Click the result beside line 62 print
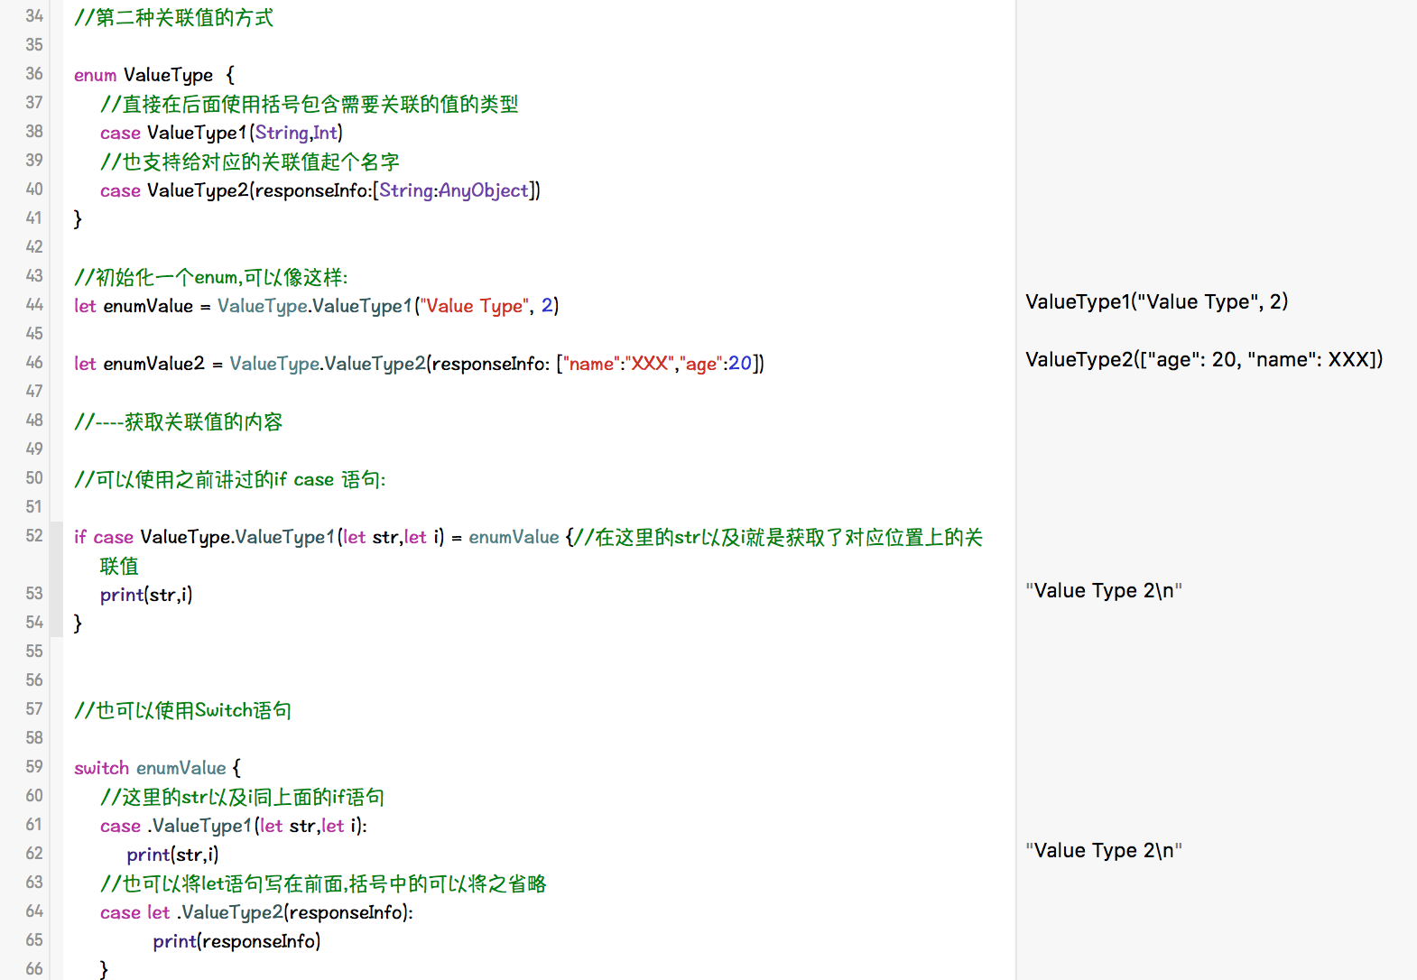Viewport: 1417px width, 980px height. tap(1103, 851)
